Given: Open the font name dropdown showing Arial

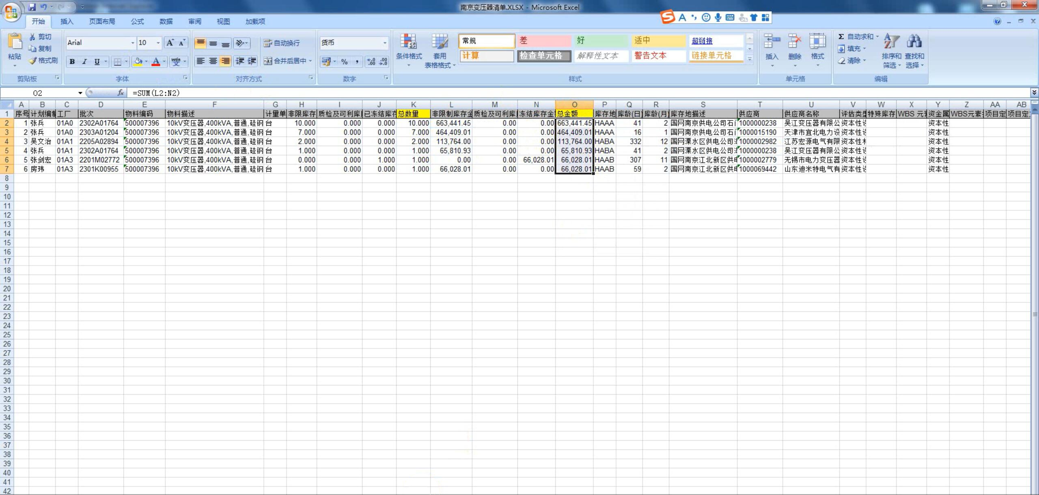Looking at the screenshot, I should pos(132,43).
